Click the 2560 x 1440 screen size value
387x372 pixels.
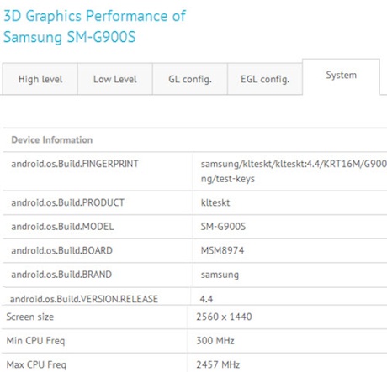(224, 317)
